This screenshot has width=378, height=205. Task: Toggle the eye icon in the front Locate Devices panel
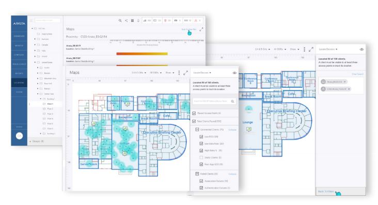[x=234, y=73]
